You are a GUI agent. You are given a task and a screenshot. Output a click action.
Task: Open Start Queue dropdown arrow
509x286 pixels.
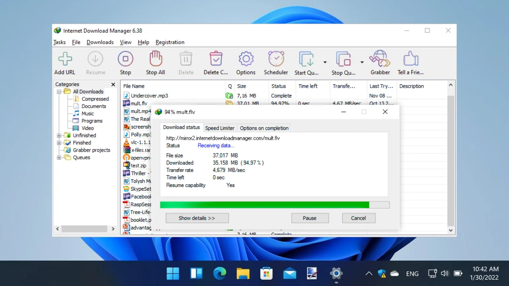click(x=325, y=62)
